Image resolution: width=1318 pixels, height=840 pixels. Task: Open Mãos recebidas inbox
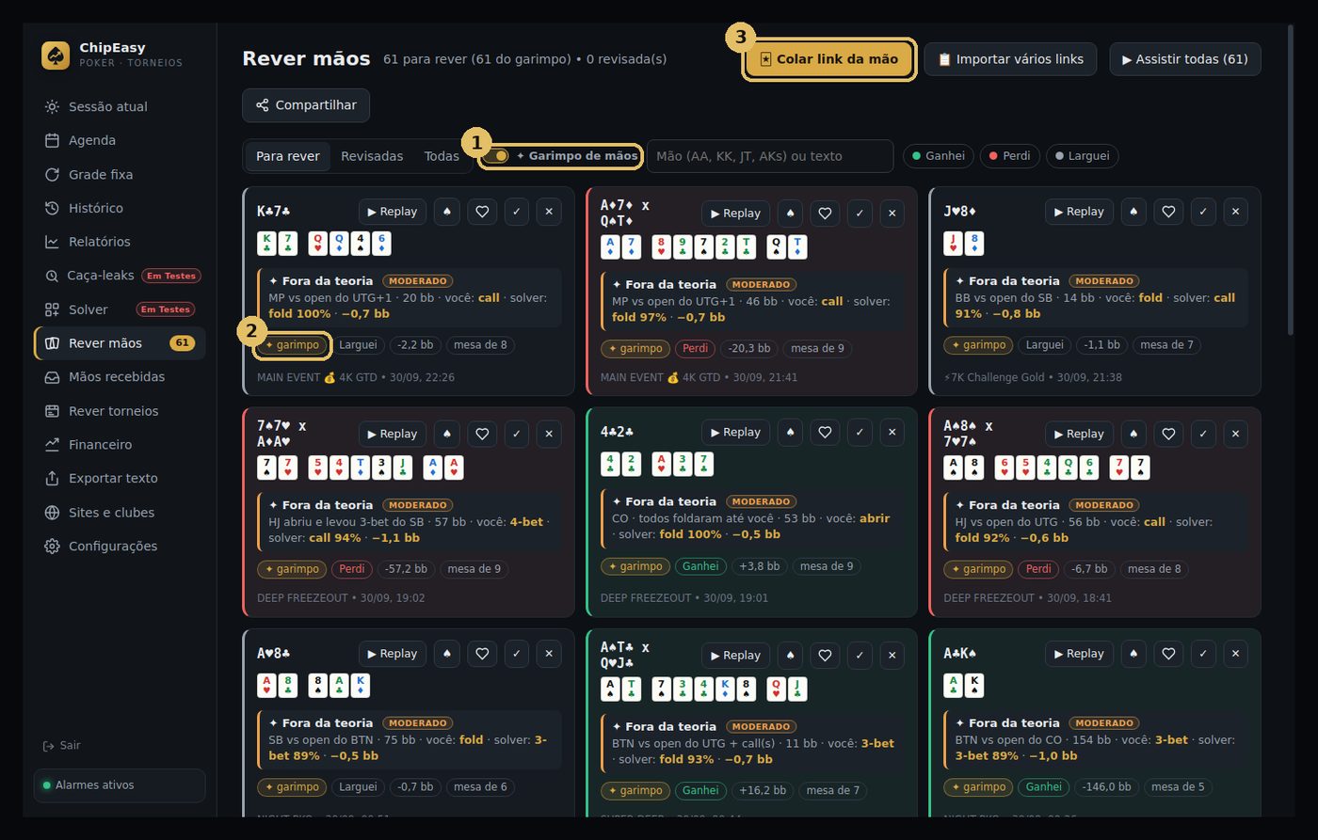pos(120,376)
